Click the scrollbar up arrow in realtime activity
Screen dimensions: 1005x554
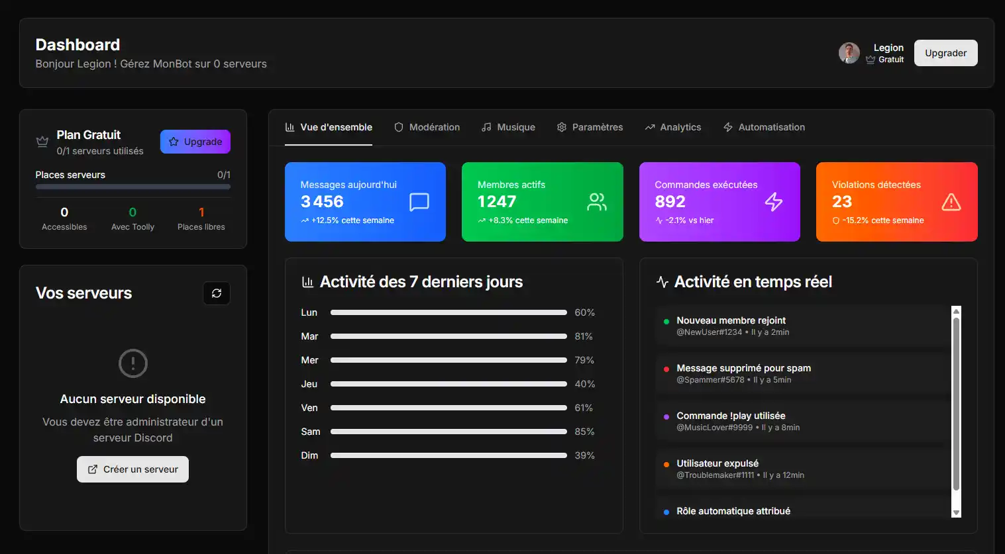tap(956, 311)
